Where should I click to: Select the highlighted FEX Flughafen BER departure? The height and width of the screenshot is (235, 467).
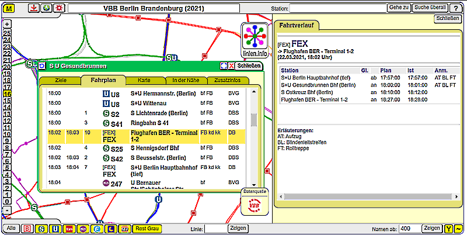click(x=147, y=136)
